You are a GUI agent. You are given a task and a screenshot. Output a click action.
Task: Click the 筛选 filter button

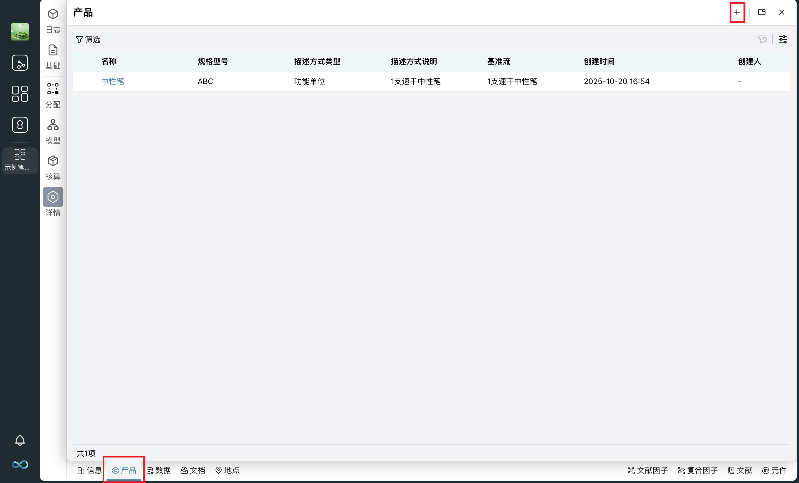[x=88, y=39]
